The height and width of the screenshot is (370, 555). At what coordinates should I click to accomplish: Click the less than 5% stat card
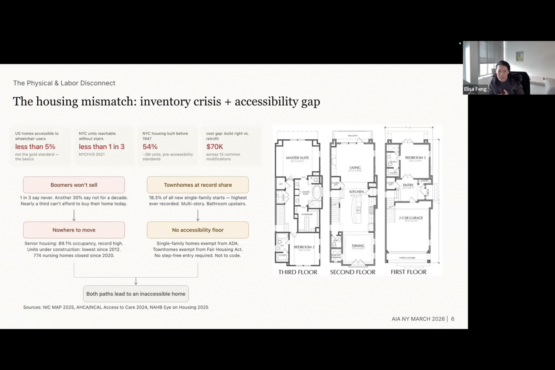pyautogui.click(x=40, y=146)
